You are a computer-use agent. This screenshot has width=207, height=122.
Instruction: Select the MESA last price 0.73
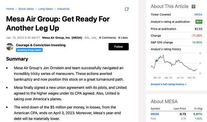183,114
